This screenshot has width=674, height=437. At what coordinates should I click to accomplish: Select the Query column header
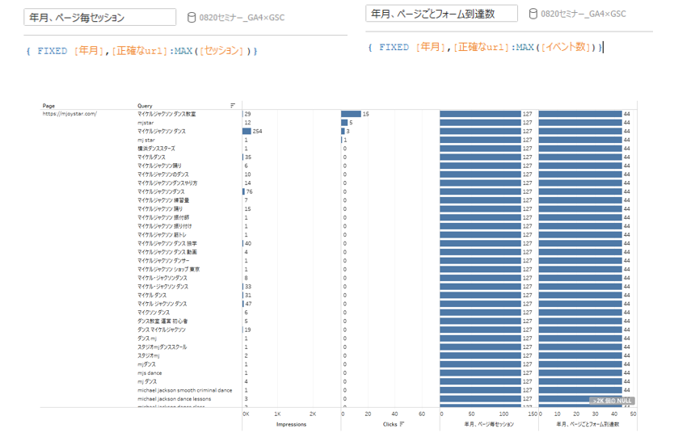click(145, 105)
